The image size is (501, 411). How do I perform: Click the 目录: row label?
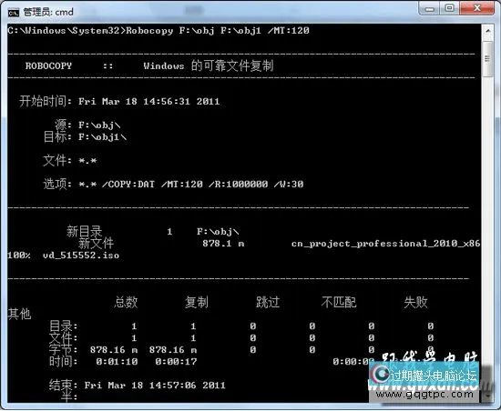pos(63,326)
